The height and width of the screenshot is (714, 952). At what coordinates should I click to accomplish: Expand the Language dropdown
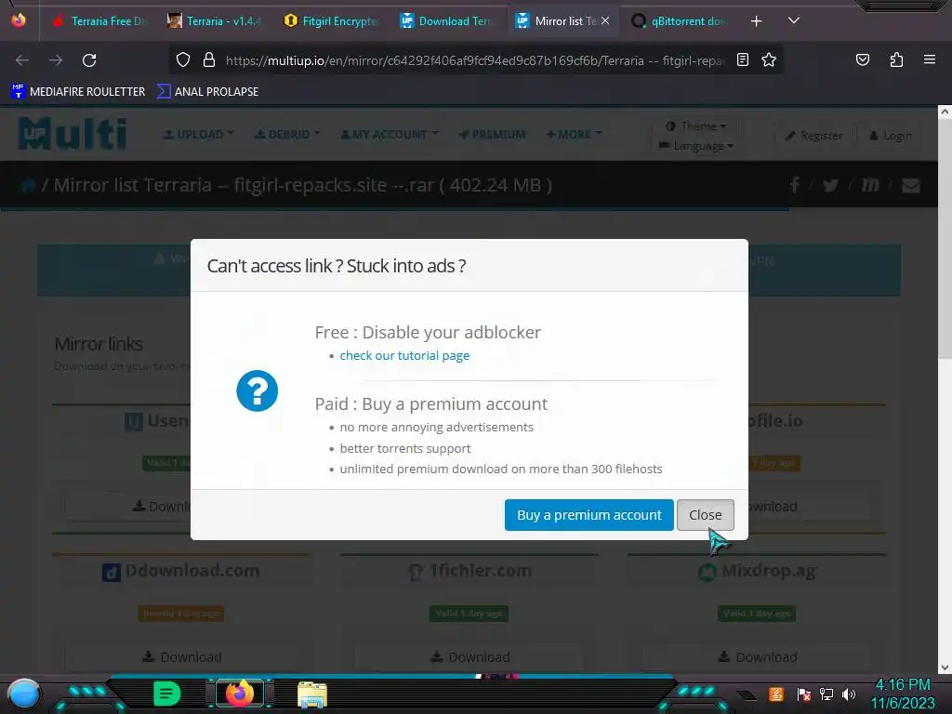pos(696,146)
